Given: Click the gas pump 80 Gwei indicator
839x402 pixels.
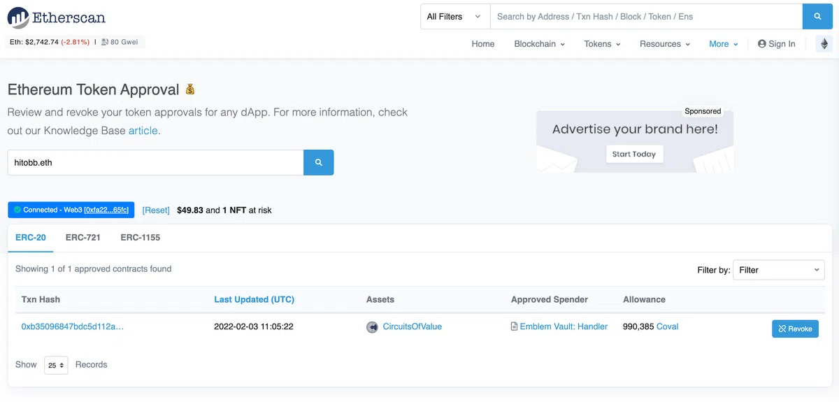Looking at the screenshot, I should (x=120, y=42).
